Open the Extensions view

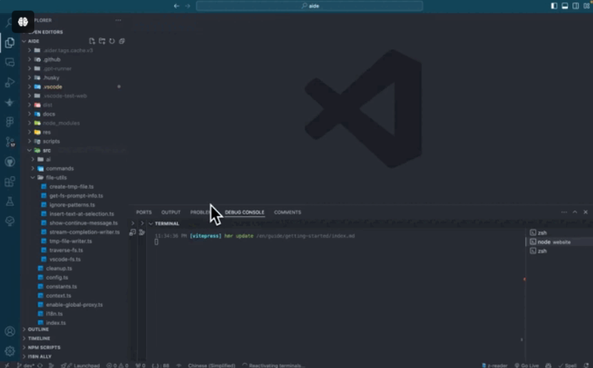[x=10, y=182]
